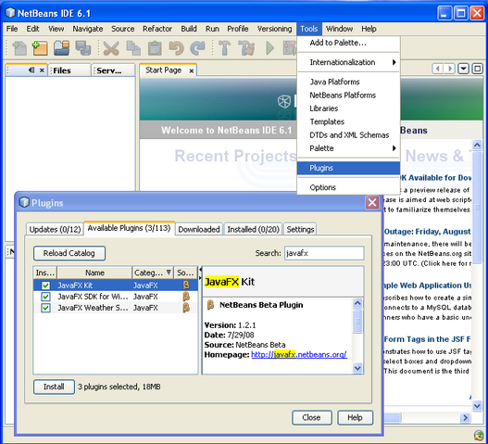Open the Form Tags in the JSF news link
488x444 pixels.
point(427,339)
